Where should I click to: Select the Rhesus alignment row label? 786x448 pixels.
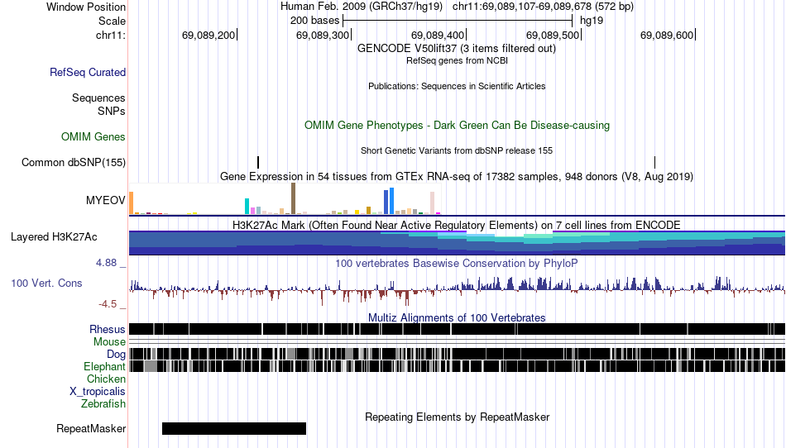click(108, 329)
